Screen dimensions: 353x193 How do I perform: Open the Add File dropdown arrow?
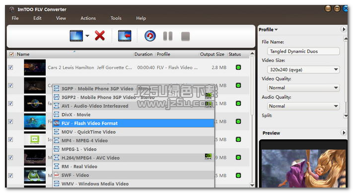[87, 36]
